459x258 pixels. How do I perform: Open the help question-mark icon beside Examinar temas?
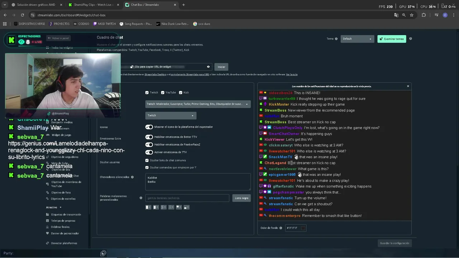point(411,39)
